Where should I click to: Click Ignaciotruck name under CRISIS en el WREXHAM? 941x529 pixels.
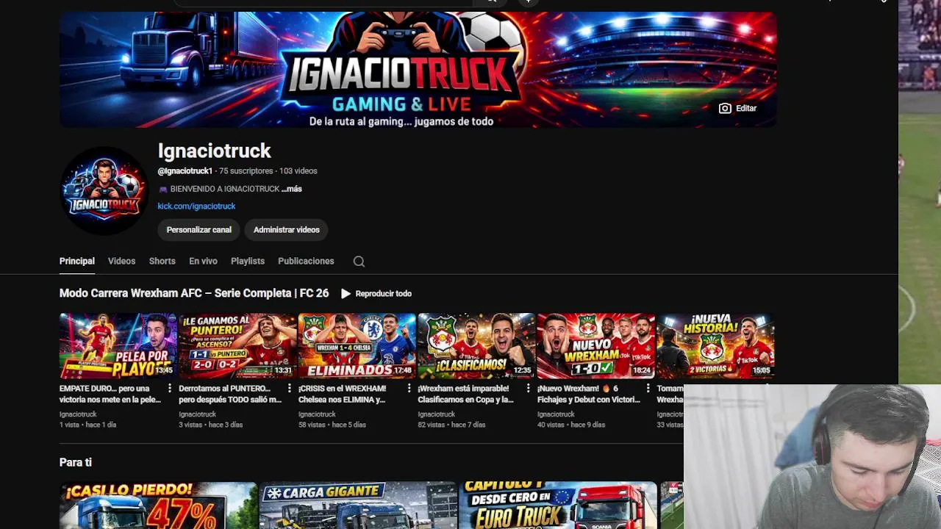[317, 414]
